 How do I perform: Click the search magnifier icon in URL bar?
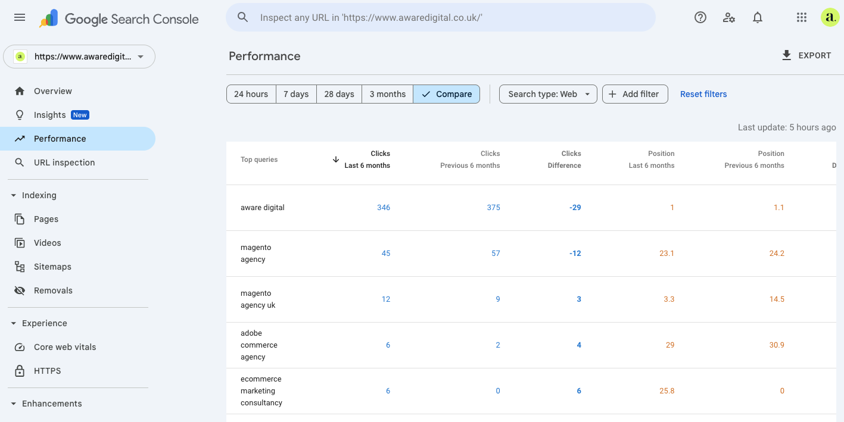click(x=242, y=17)
